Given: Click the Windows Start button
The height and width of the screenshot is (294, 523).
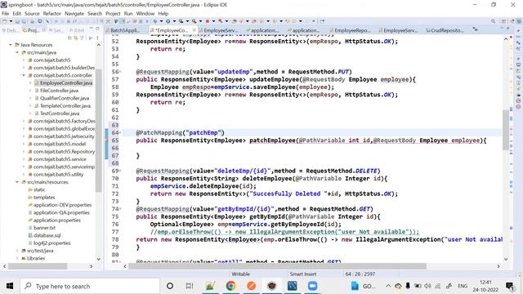Looking at the screenshot, I should pyautogui.click(x=10, y=286).
